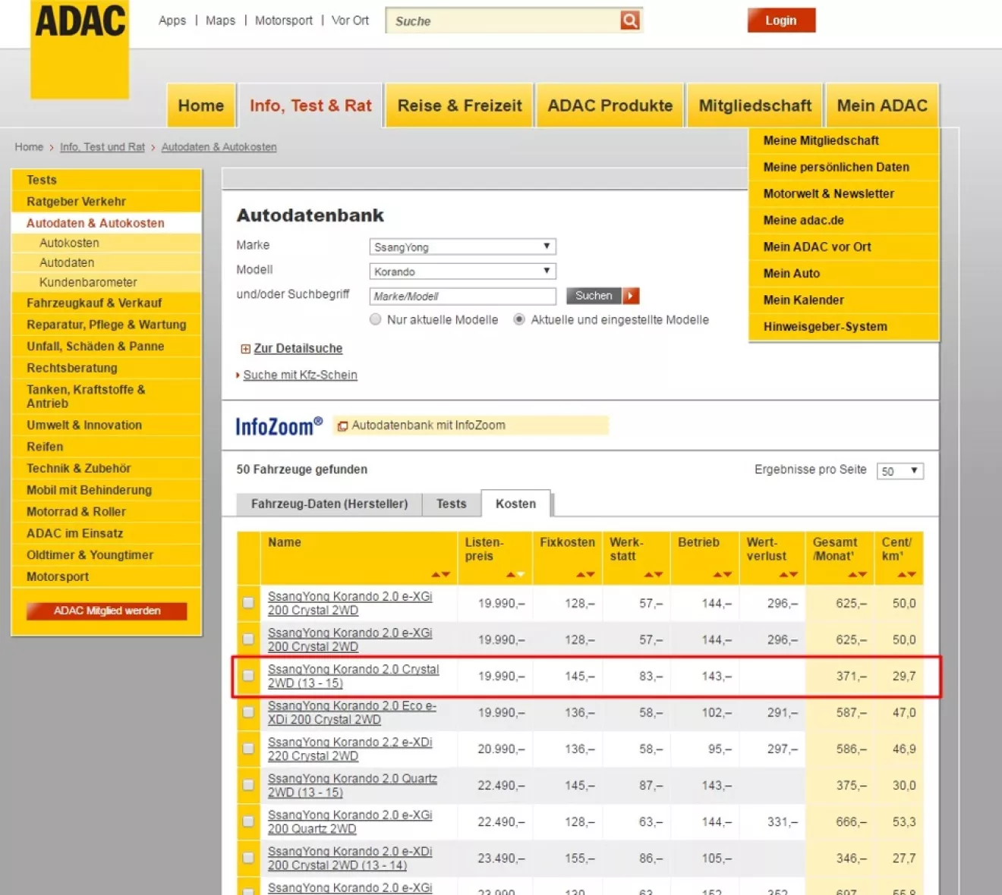
Task: Open Mein ADAC main tab
Action: tap(882, 105)
